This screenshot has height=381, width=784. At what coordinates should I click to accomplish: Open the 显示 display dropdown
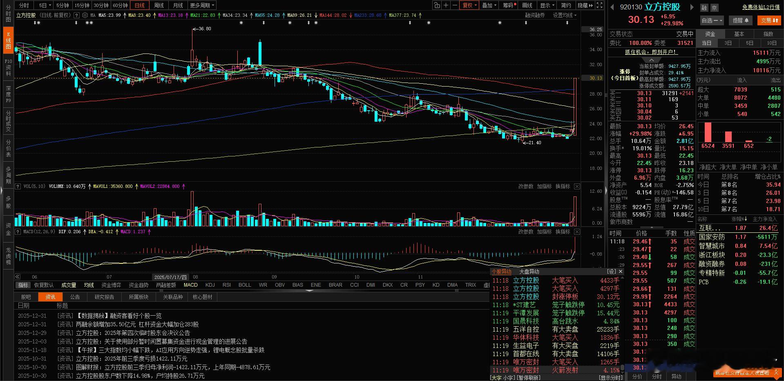click(x=547, y=5)
